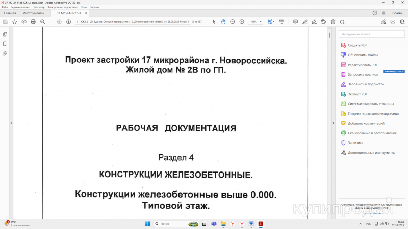The width and height of the screenshot is (408, 229).
Task: Click the page number field in toolbar
Action: [x=133, y=22]
